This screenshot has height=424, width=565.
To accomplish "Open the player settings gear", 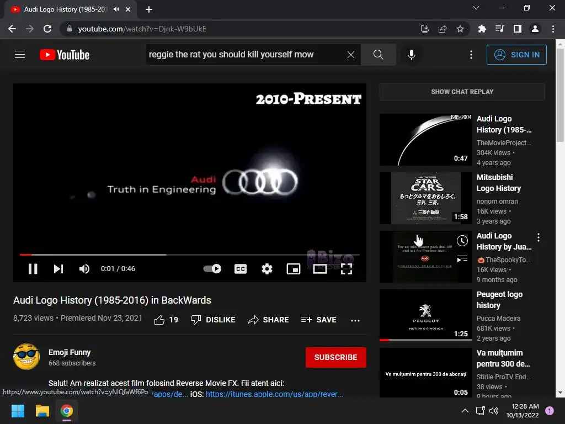I will [x=267, y=269].
